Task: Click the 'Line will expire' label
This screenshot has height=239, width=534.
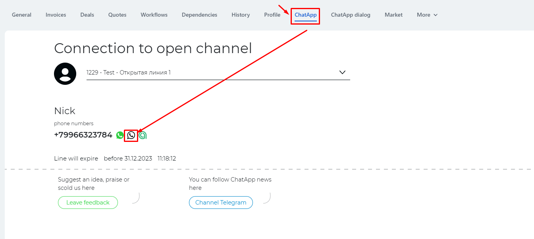Action: click(x=76, y=159)
